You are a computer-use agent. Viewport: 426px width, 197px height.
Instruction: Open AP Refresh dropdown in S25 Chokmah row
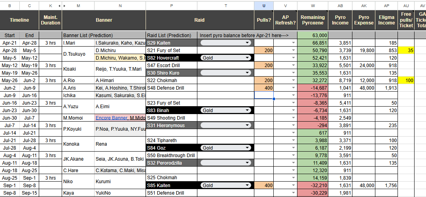(x=293, y=178)
